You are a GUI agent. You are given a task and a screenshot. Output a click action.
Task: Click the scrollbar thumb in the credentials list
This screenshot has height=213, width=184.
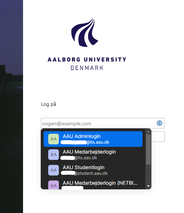coord(148,149)
